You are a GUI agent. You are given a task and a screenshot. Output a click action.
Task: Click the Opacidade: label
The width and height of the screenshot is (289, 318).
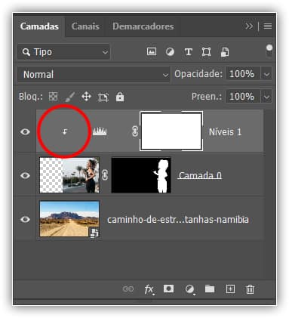click(198, 74)
